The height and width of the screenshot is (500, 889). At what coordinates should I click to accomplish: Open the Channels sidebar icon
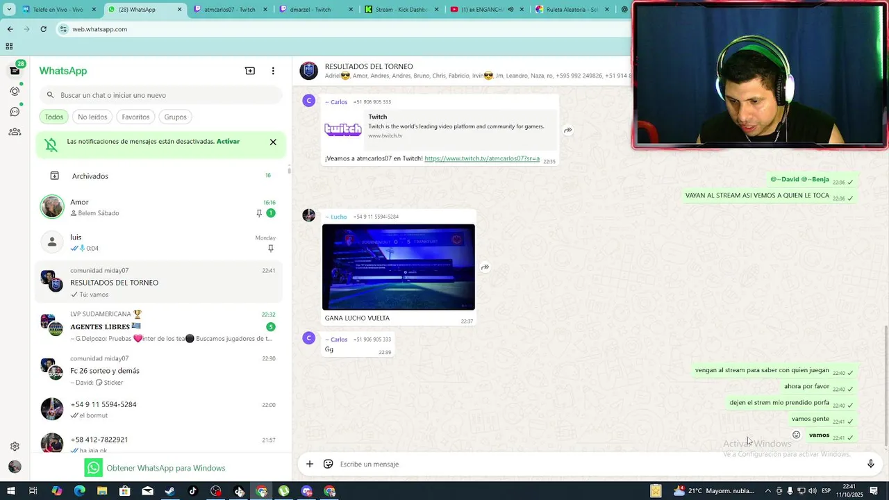(15, 111)
